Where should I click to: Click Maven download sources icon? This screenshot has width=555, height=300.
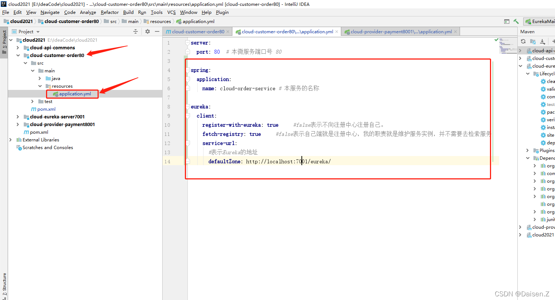(x=543, y=41)
